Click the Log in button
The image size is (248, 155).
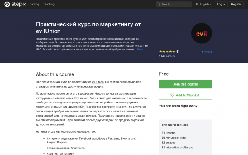pyautogui.click(x=221, y=4)
